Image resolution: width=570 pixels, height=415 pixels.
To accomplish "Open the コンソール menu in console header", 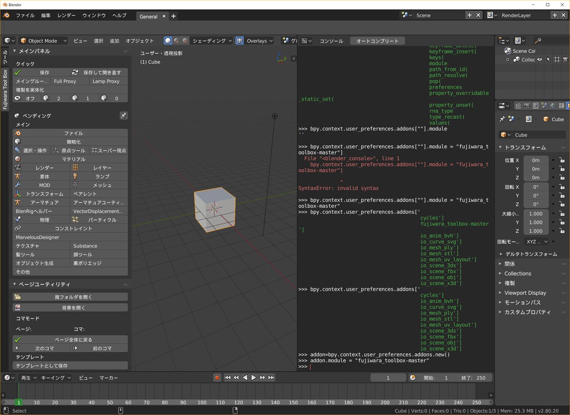I will (x=331, y=41).
